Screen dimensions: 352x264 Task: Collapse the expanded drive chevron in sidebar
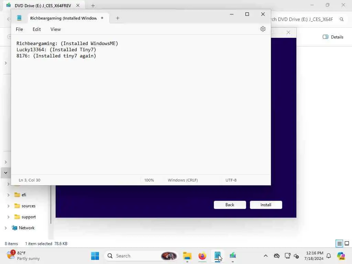[x=5, y=173]
